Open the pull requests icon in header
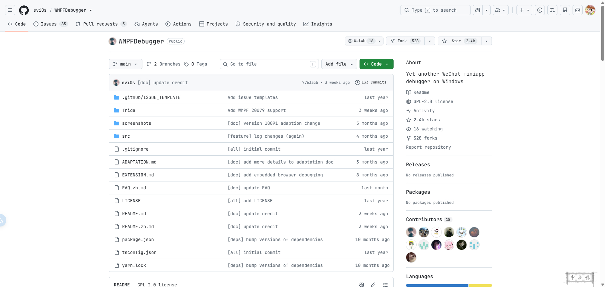 pos(552,10)
